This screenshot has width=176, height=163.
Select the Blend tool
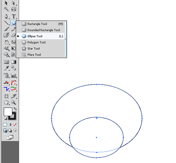tap(13, 68)
